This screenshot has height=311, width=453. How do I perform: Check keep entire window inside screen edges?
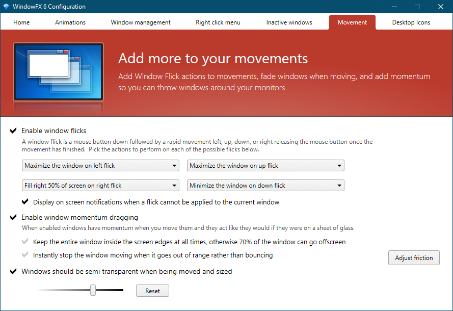click(25, 242)
